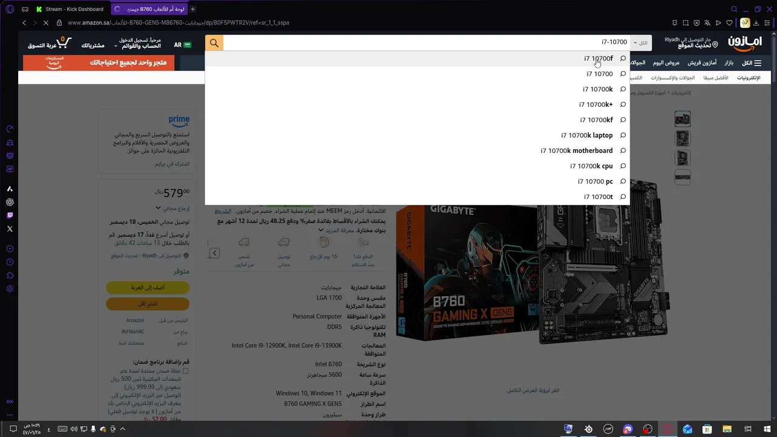Open a new tab with the plus button
The width and height of the screenshot is (777, 437).
(x=193, y=9)
